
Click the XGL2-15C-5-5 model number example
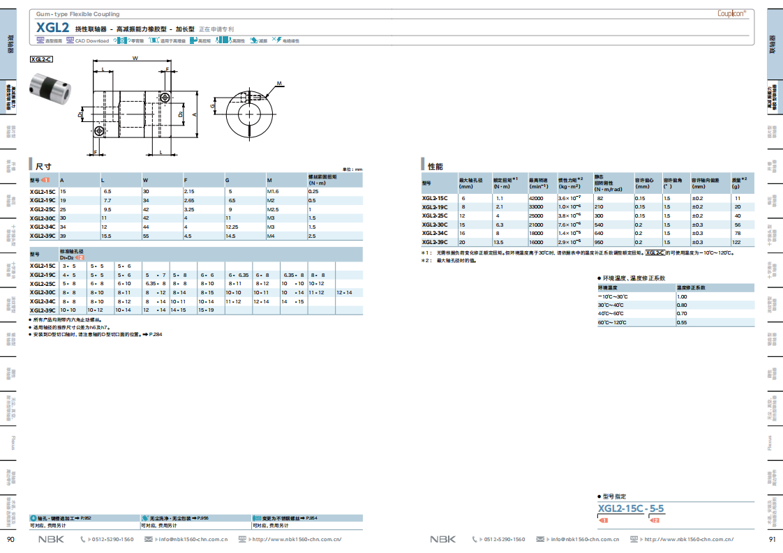pos(631,508)
